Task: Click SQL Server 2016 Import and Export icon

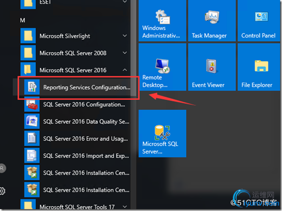Action: coord(32,155)
